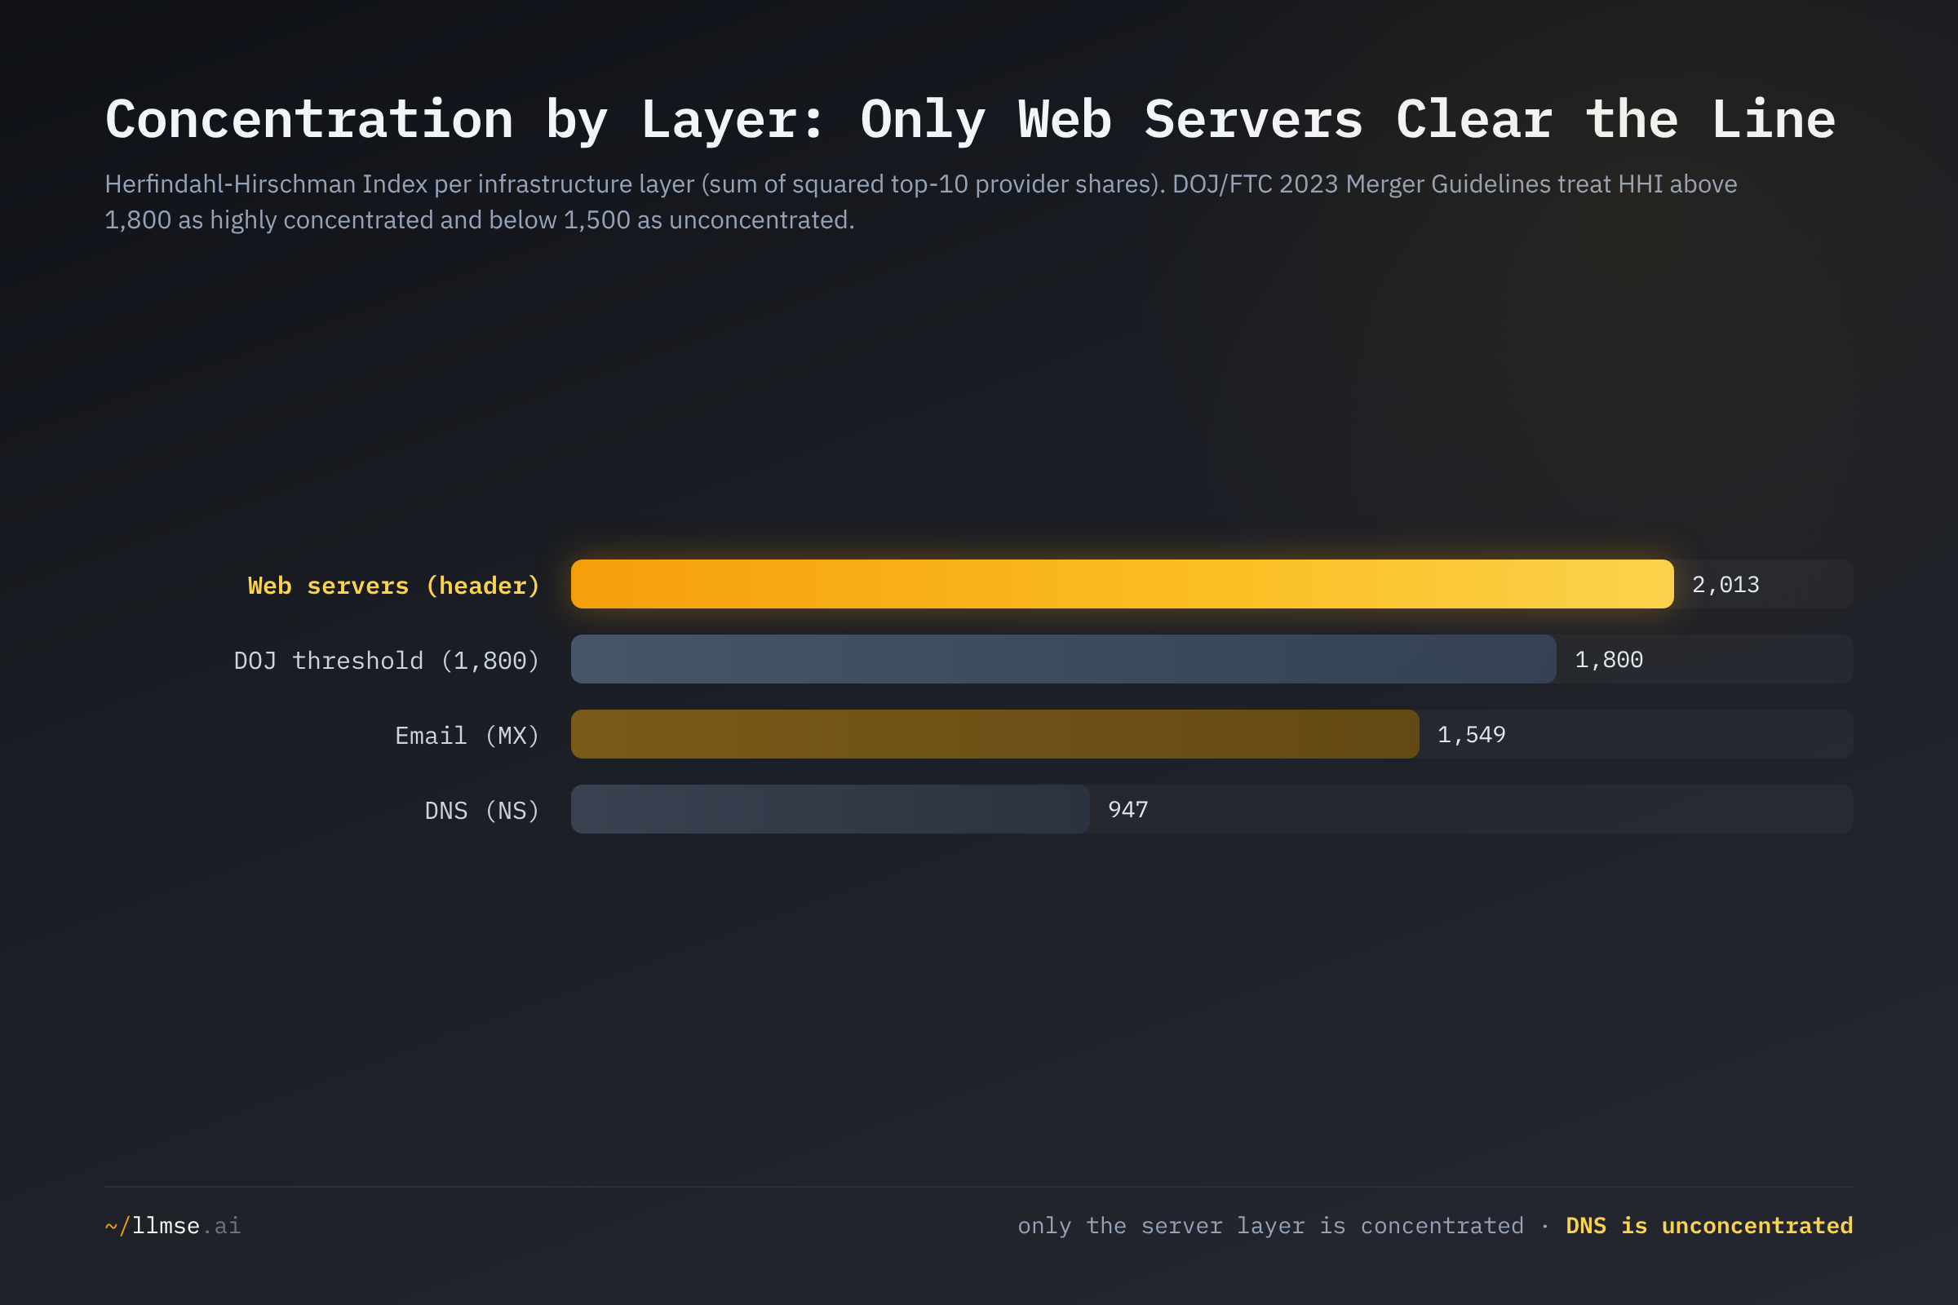
Task: Click the highlighted 'DNS is unconcentrated' footer text
Action: click(1709, 1225)
